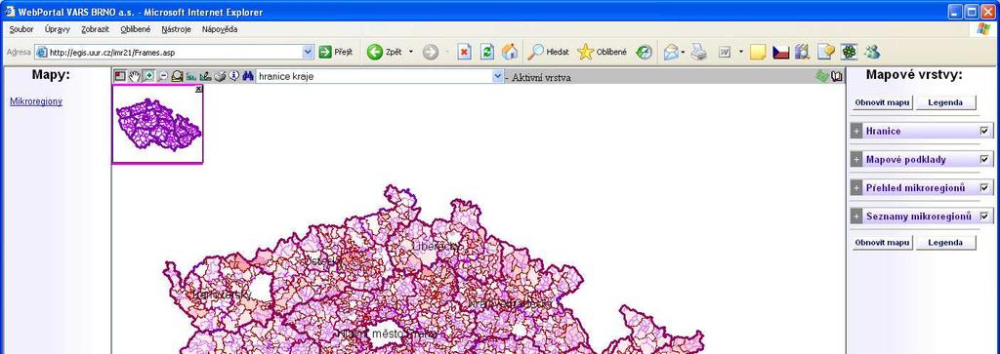Viewport: 1000px width, 354px height.
Task: Uncheck the Hranice layer checkbox
Action: [984, 131]
